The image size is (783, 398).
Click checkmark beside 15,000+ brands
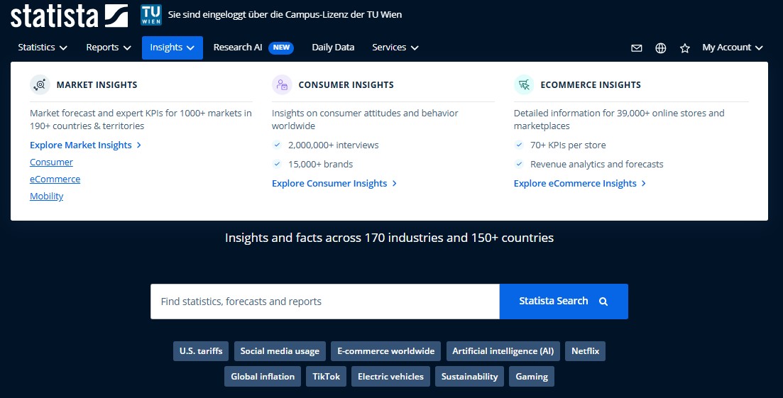coord(277,164)
